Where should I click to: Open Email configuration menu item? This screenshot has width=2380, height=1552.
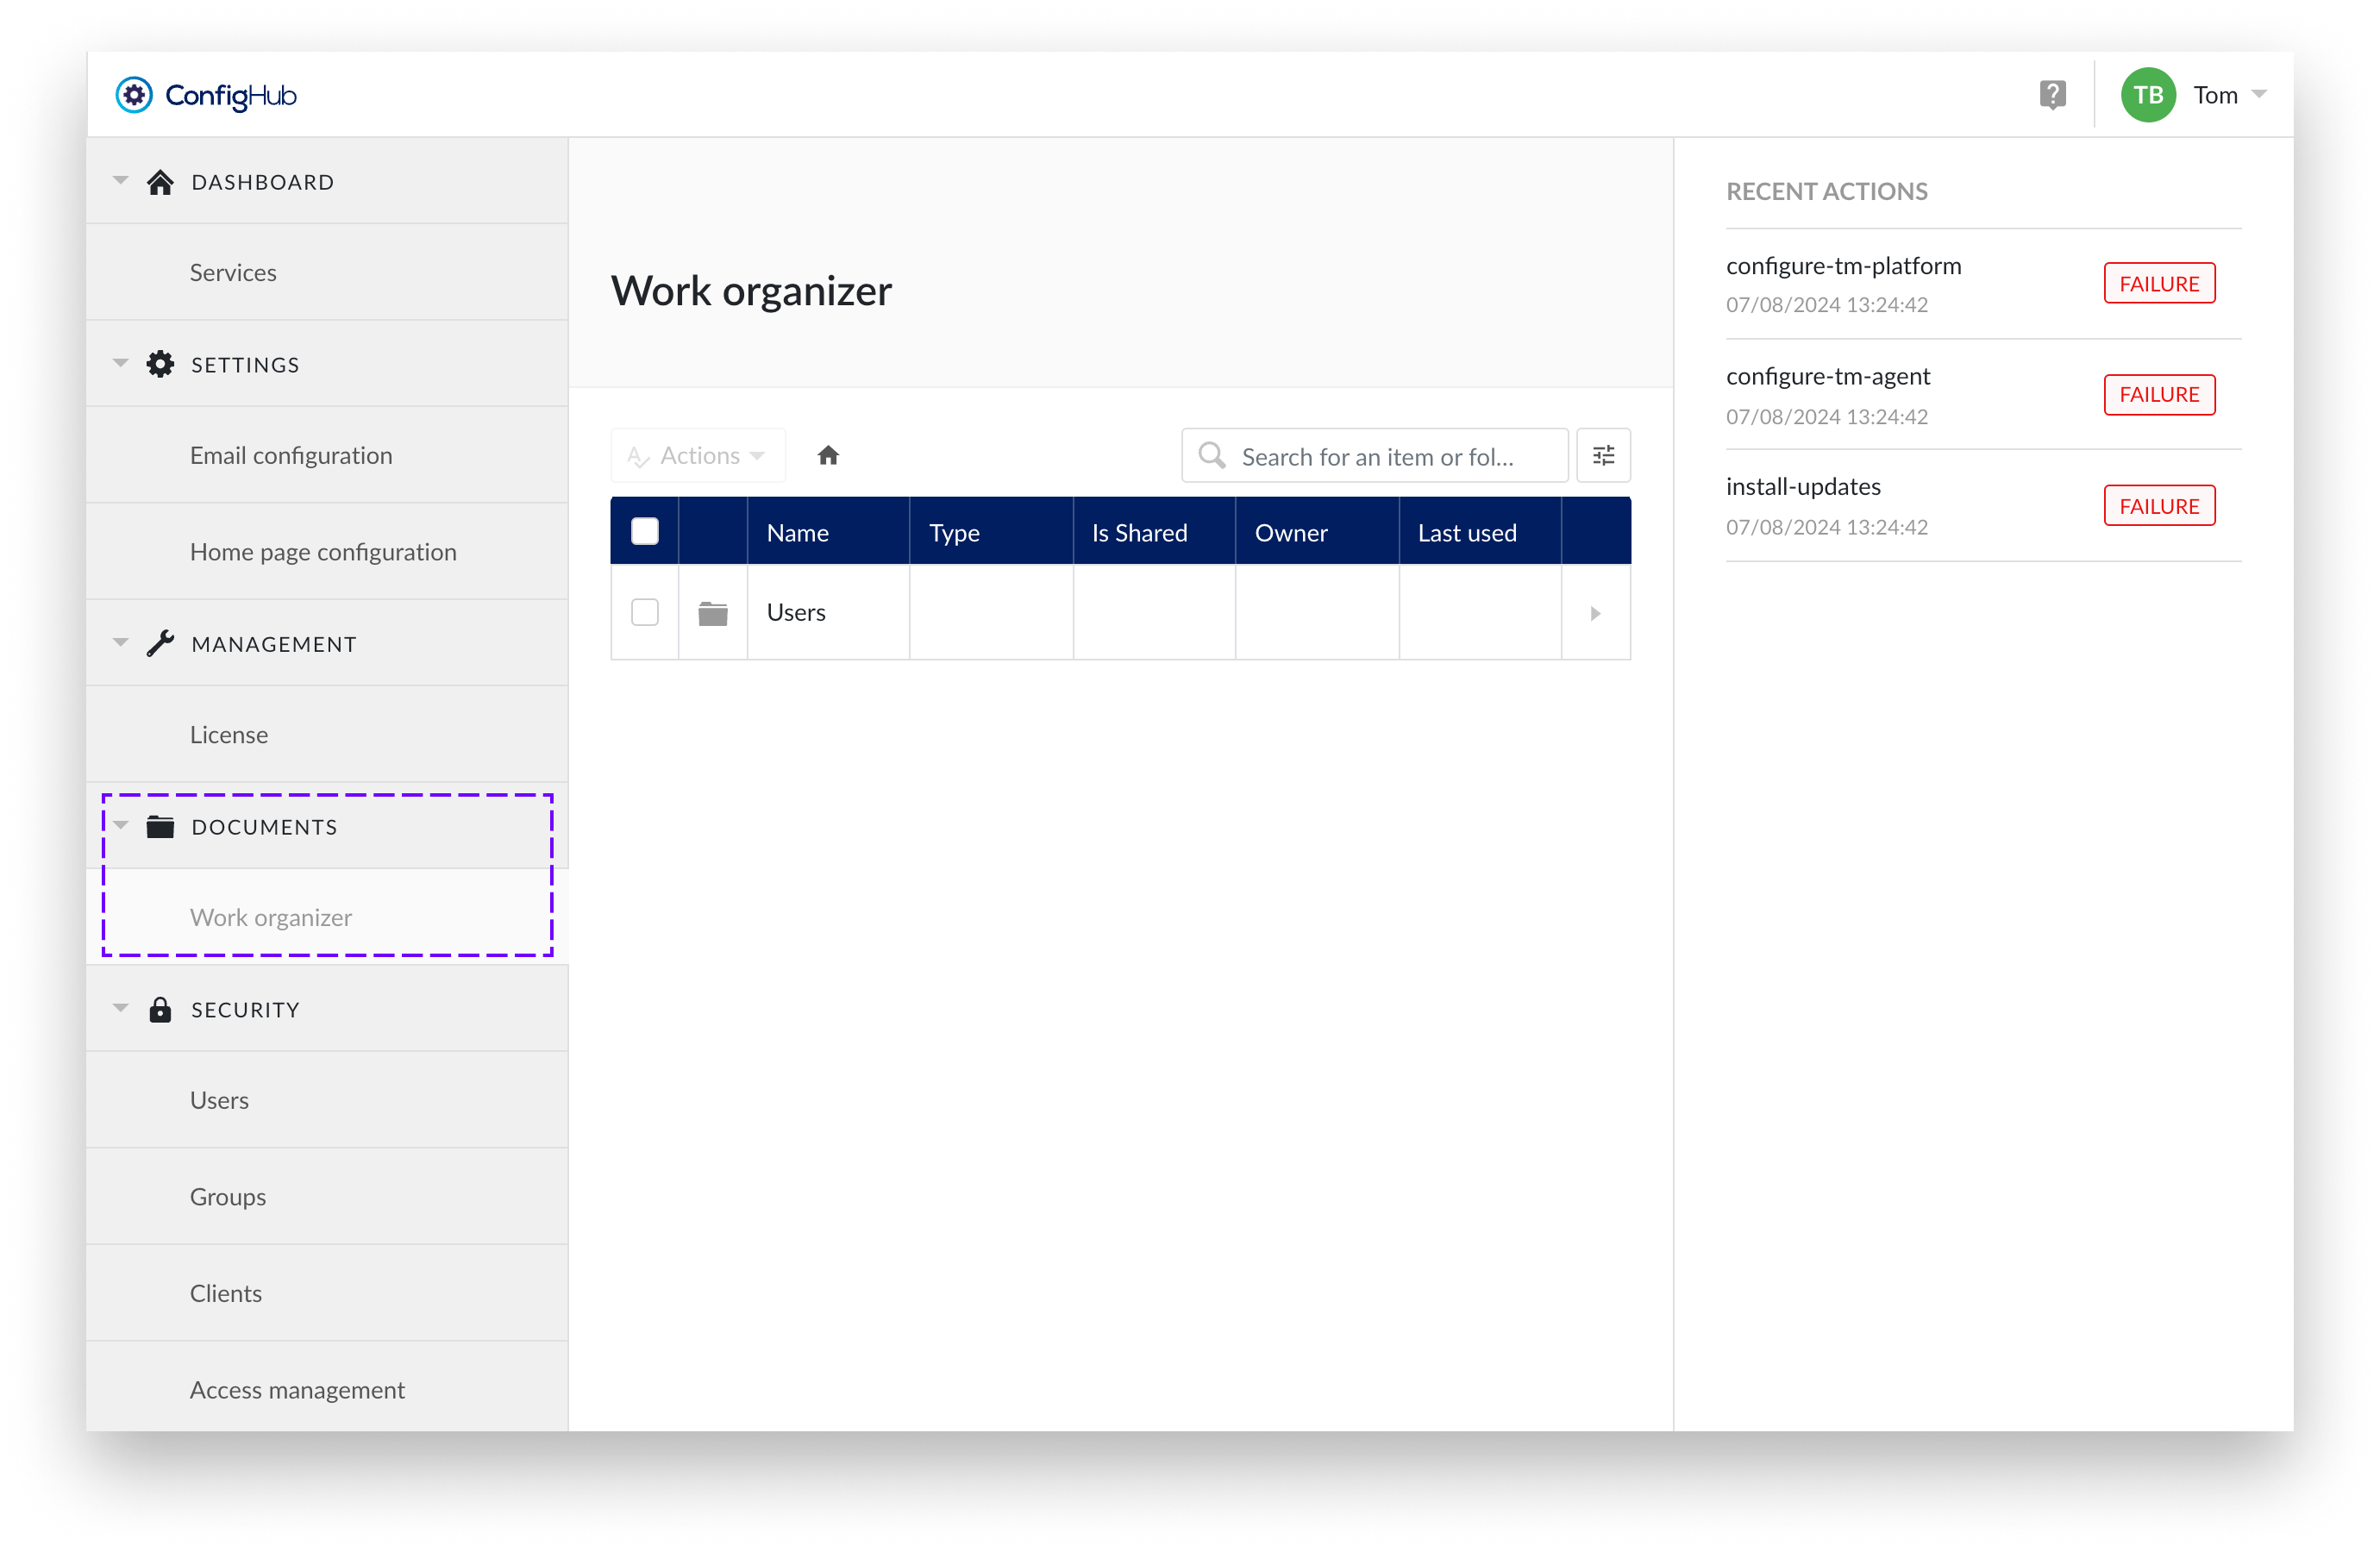click(x=291, y=456)
